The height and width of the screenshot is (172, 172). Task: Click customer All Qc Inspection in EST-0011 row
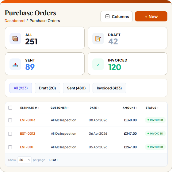(63, 147)
